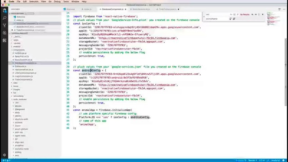The image size is (288, 162).
Task: Toggle Find in Selection option
Action: (x=259, y=14)
